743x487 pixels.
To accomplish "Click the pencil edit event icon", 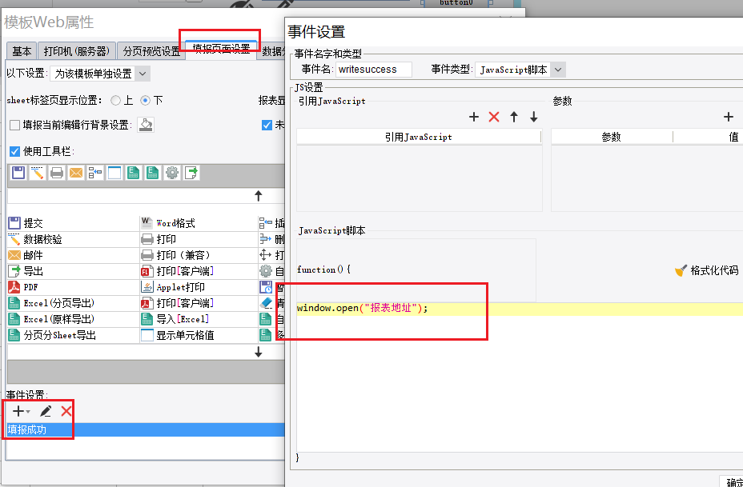I will [x=46, y=411].
